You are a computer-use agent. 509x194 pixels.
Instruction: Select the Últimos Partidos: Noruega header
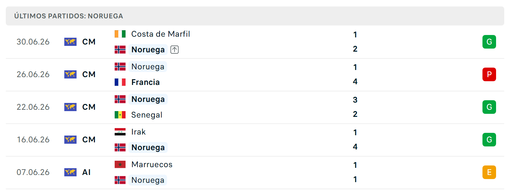pyautogui.click(x=69, y=16)
